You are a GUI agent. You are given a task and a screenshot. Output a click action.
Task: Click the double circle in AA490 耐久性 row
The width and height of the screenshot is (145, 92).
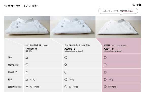tap(66, 65)
